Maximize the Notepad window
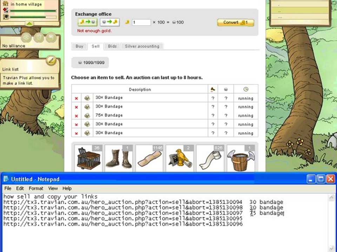 coord(321,179)
